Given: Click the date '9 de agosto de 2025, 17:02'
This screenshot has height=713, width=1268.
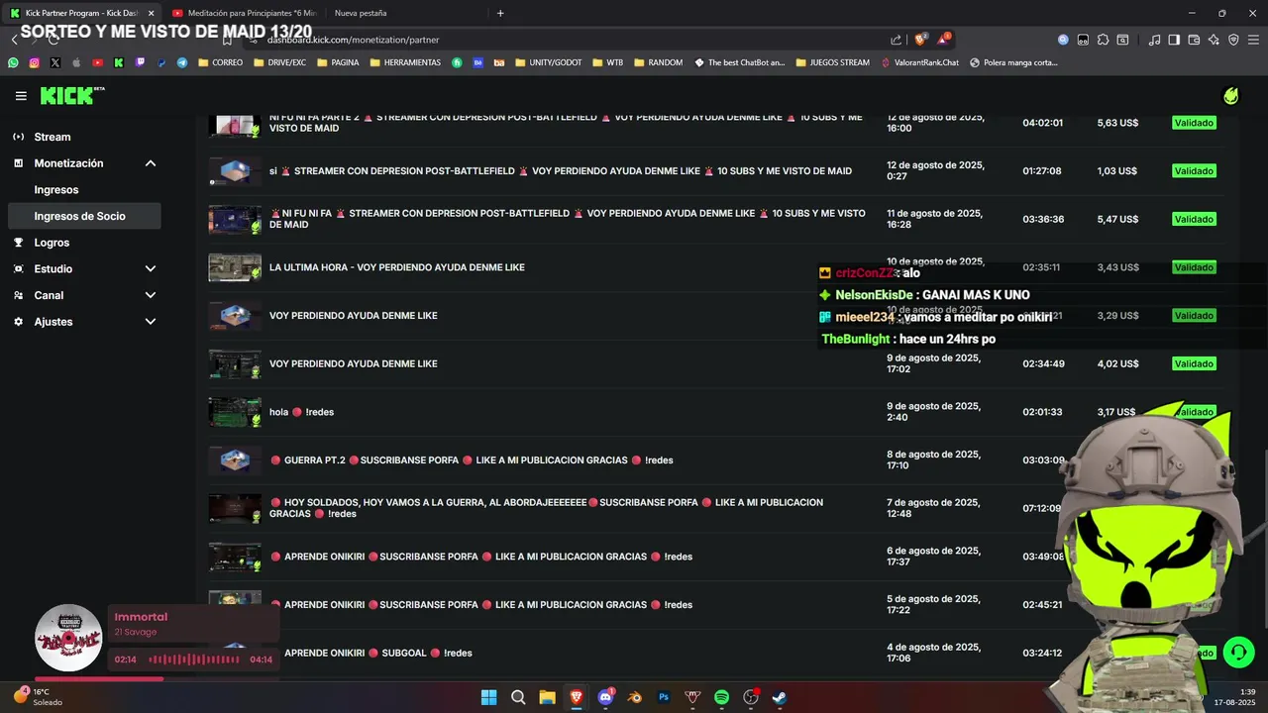Looking at the screenshot, I should tap(933, 363).
